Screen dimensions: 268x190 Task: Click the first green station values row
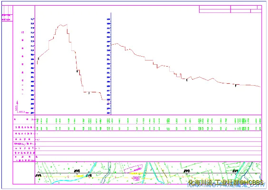[x=148, y=120]
